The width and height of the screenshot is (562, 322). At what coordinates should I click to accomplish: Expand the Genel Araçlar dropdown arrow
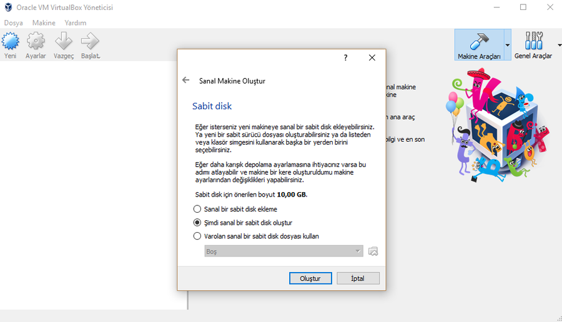[558, 45]
